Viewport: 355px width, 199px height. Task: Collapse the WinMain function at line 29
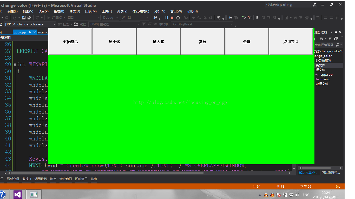click(x=15, y=65)
